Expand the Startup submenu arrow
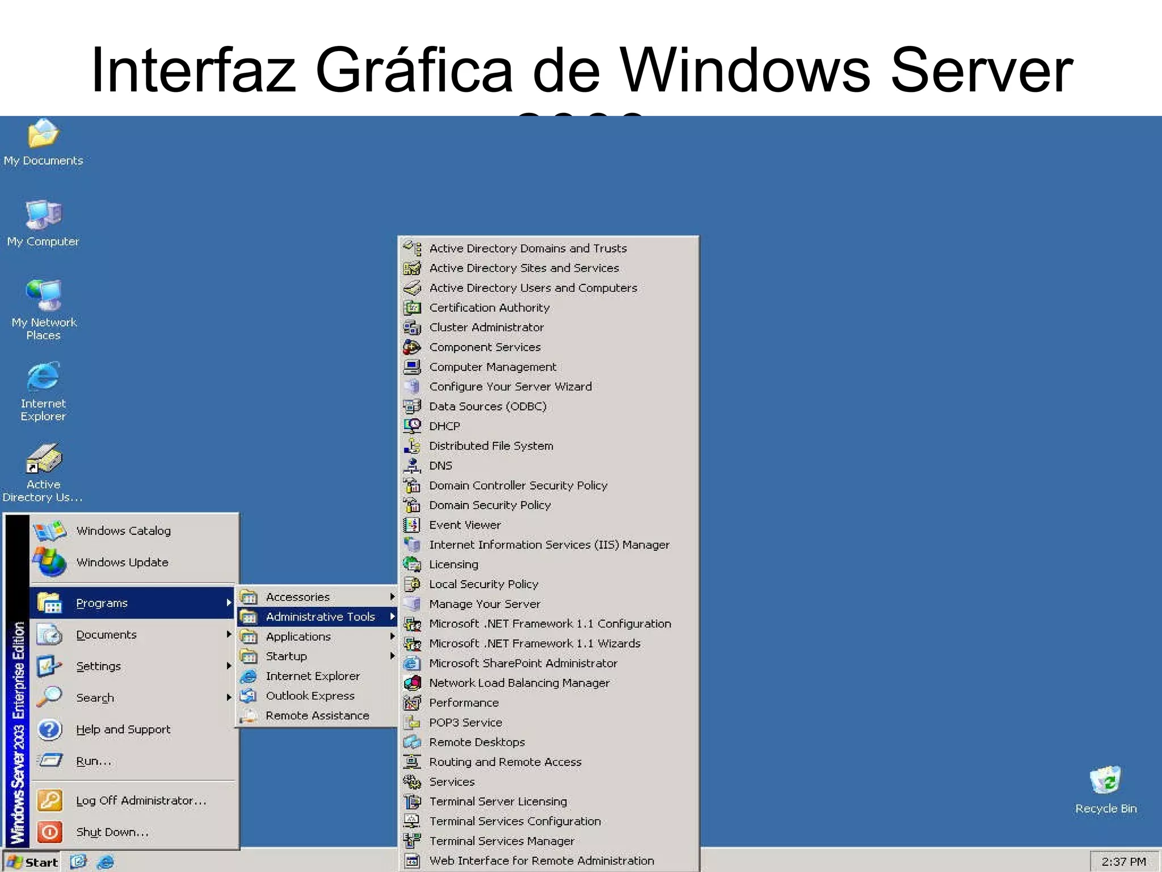 coord(392,656)
